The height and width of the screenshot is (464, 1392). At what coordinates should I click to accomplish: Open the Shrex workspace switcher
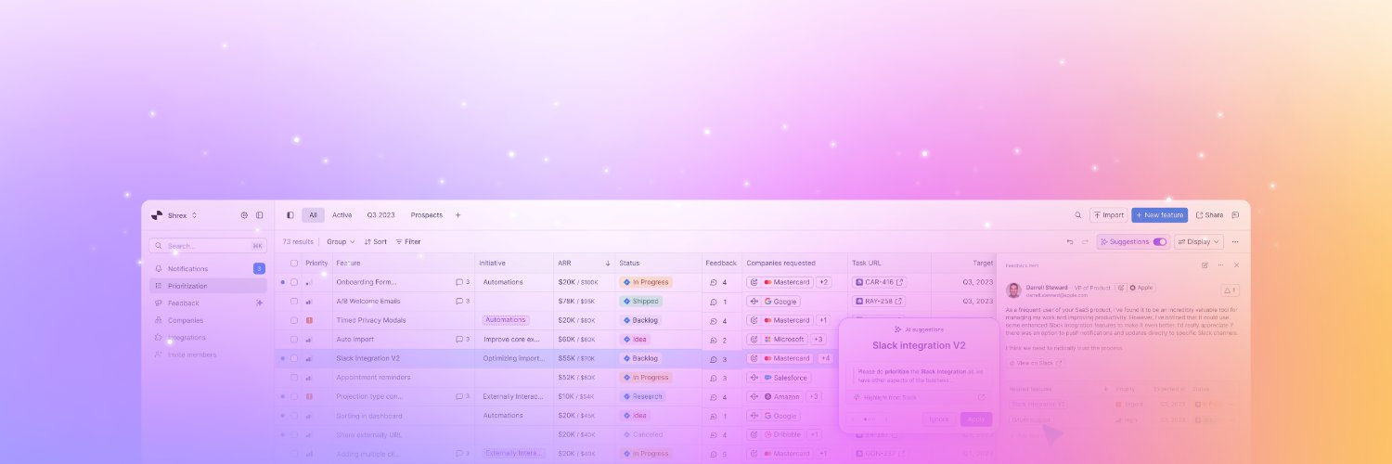click(x=174, y=215)
